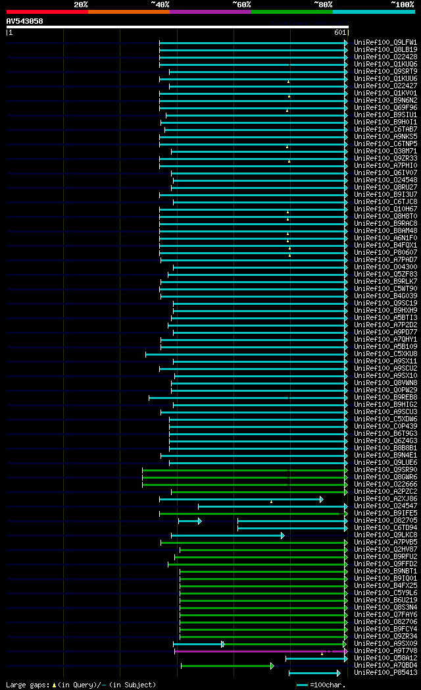Click UniRef100_B9SIU1 label

coord(385,115)
